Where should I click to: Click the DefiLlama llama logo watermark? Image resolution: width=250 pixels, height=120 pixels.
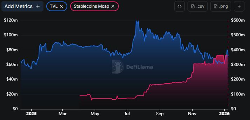coord(117,67)
